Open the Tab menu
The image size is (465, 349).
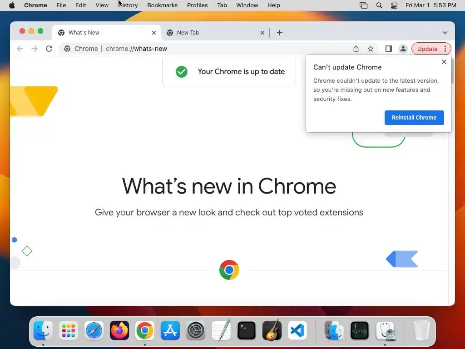point(222,5)
